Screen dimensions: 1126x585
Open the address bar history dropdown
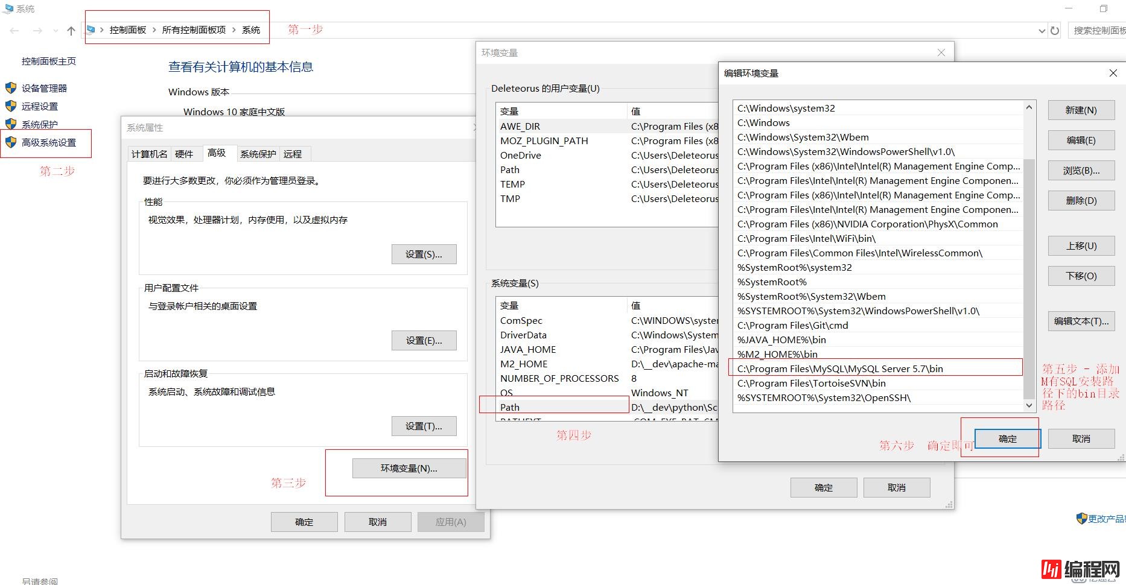pos(1041,30)
